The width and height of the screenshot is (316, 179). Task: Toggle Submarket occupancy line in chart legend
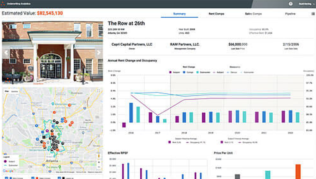pos(247,72)
